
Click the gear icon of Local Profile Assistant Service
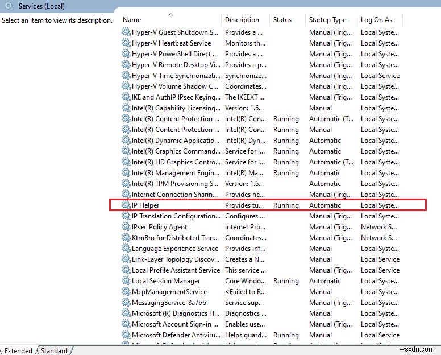click(x=126, y=270)
